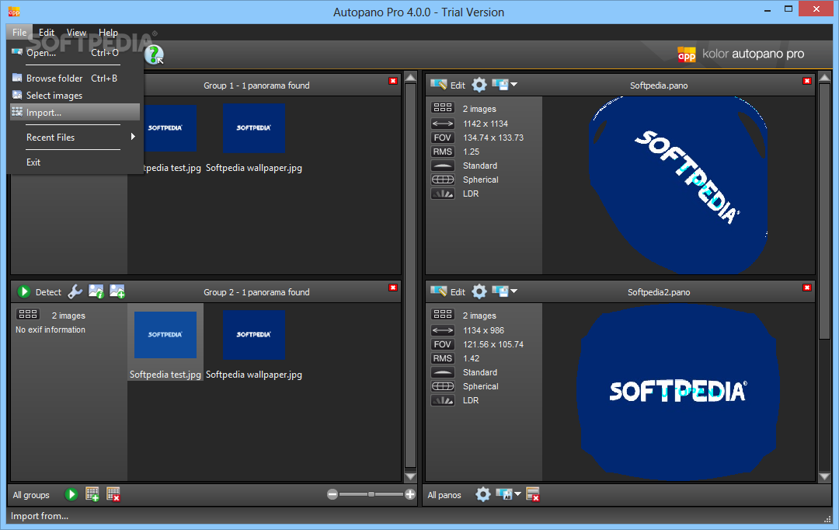The width and height of the screenshot is (839, 530).
Task: Click the RMS icon in Softpedia.pano info
Action: 443,152
